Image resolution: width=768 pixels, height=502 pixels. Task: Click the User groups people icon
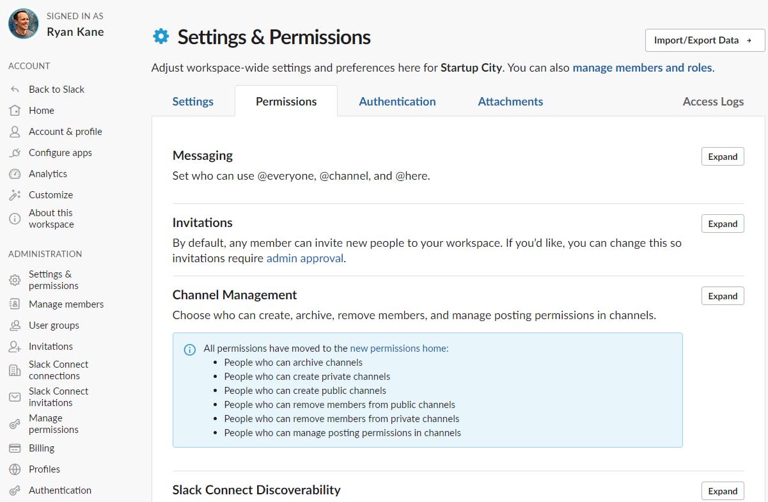pyautogui.click(x=15, y=326)
